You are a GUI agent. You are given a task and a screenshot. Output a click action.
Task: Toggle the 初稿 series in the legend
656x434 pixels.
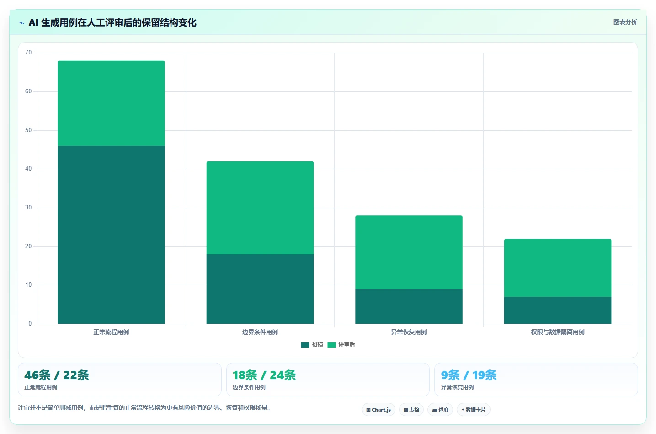(312, 344)
